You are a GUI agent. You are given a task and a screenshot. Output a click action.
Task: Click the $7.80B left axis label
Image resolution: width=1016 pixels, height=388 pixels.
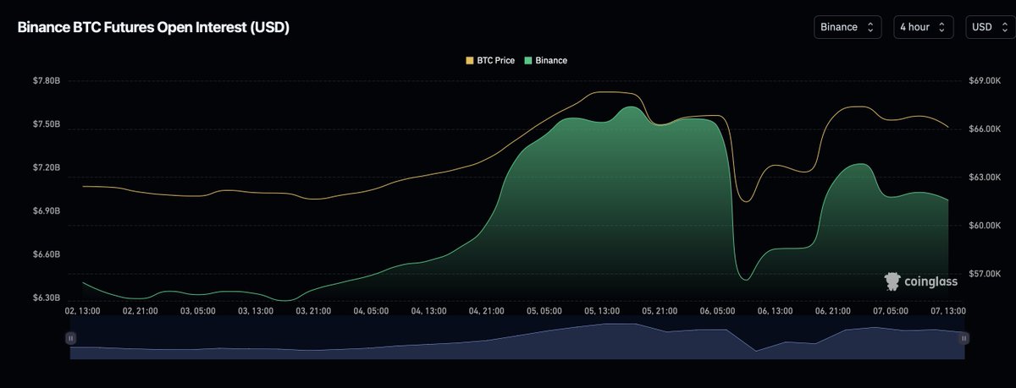(x=46, y=81)
